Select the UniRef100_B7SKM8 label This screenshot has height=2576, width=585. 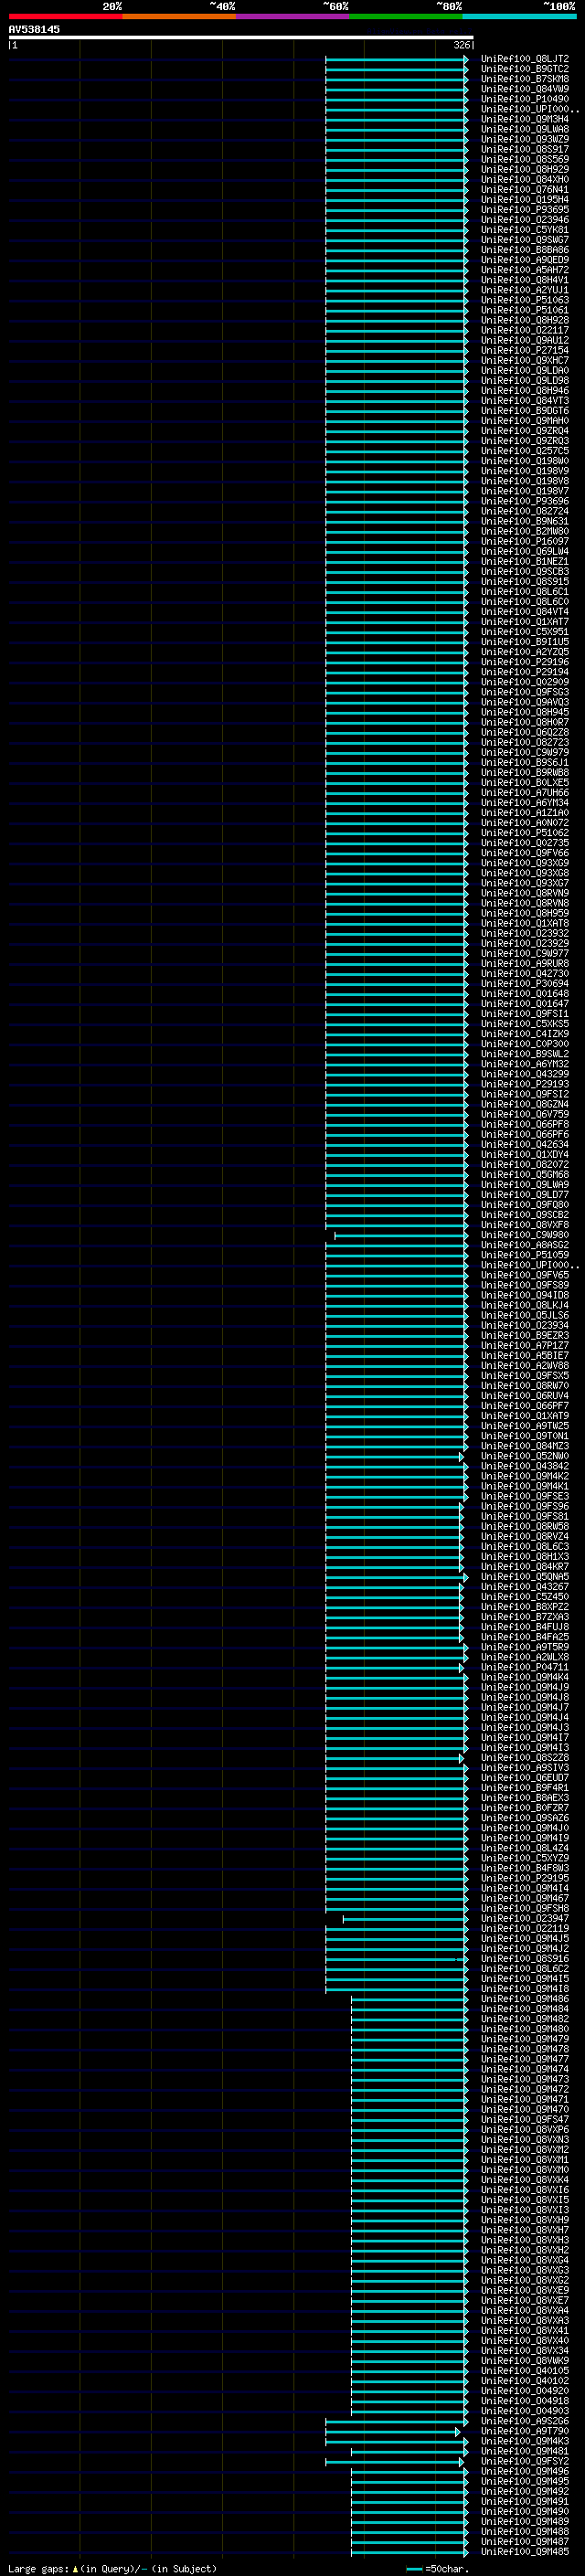coord(525,79)
